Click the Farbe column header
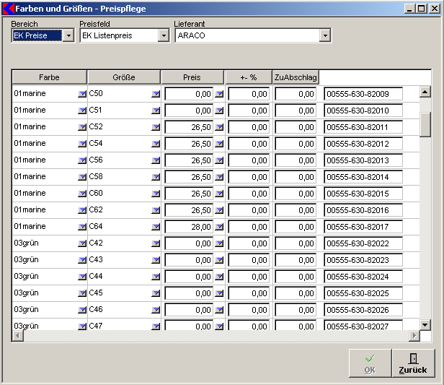444x385 pixels. [49, 77]
